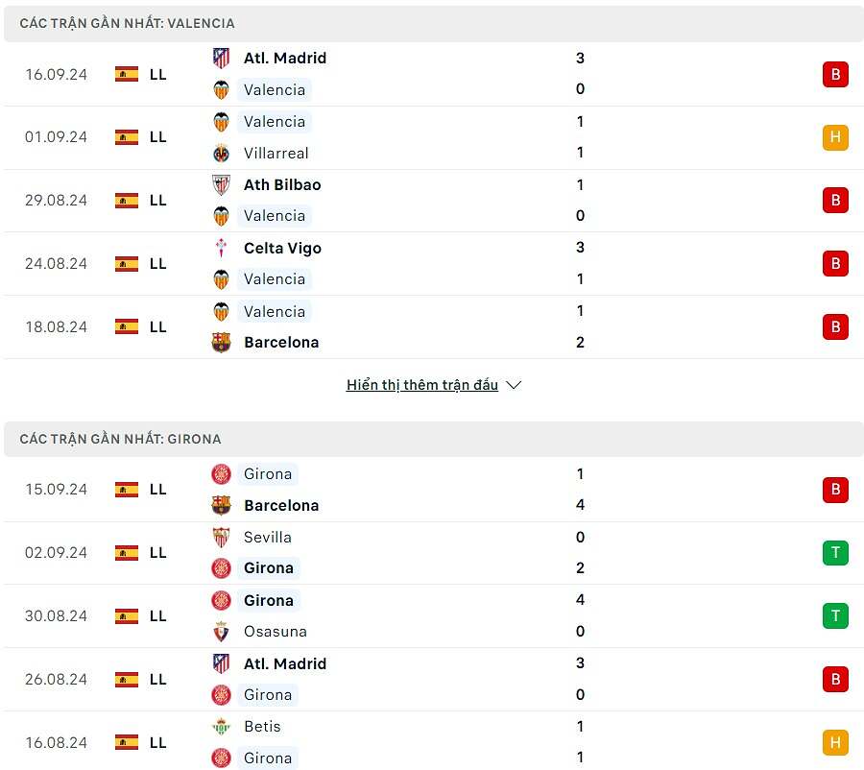Screen dimensions: 864x770
Task: Select the Các trận gần nhất: Girona header
Action: pos(121,439)
